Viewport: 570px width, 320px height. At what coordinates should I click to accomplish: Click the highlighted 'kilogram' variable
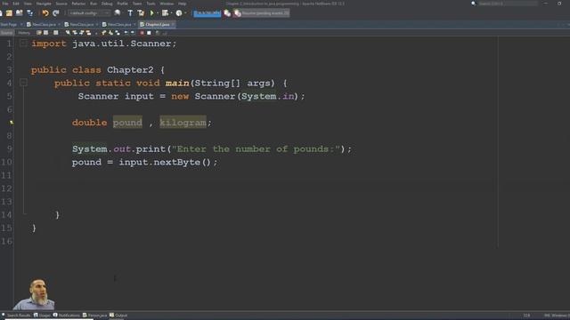pyautogui.click(x=183, y=123)
